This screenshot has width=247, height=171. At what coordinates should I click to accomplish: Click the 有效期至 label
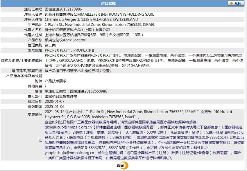click(x=35, y=107)
